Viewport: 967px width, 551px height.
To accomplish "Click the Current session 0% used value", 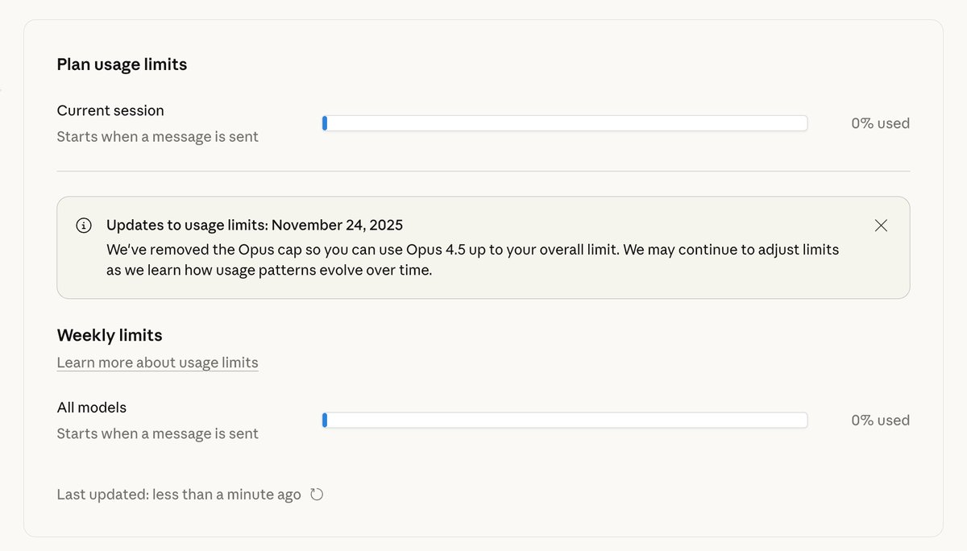I will (x=881, y=123).
